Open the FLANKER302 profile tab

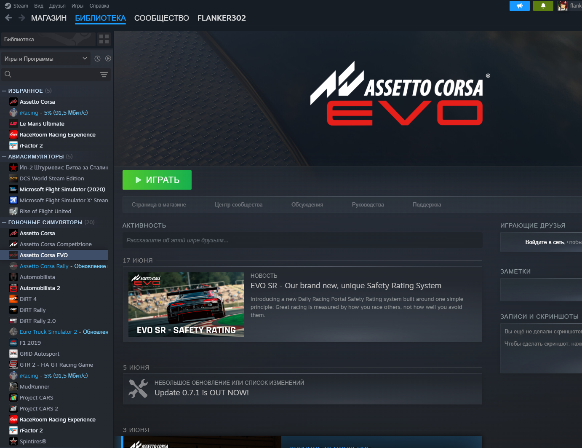click(x=222, y=18)
